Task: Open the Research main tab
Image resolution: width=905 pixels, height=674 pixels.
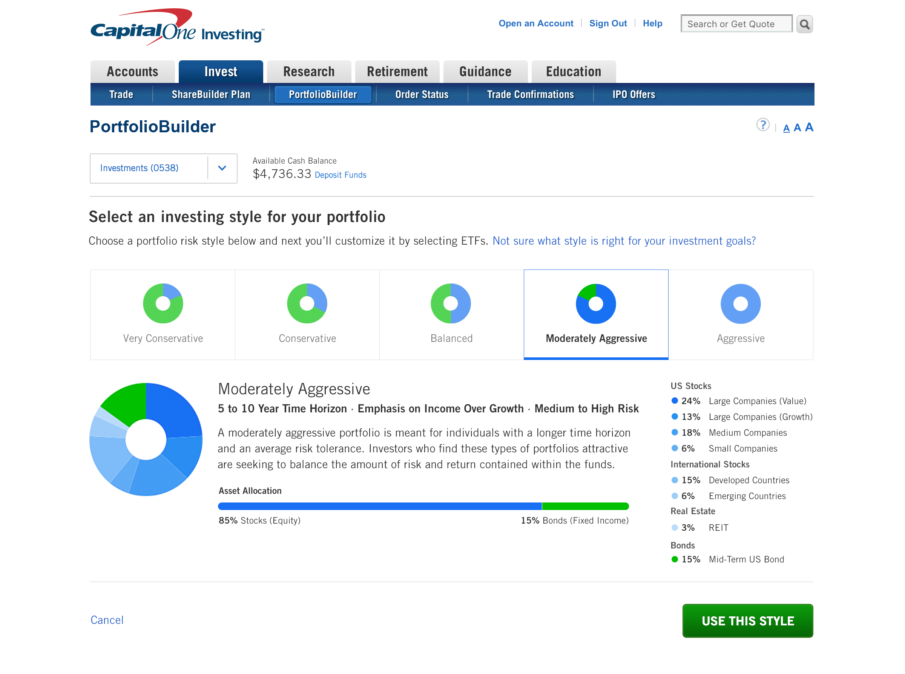Action: pos(308,71)
